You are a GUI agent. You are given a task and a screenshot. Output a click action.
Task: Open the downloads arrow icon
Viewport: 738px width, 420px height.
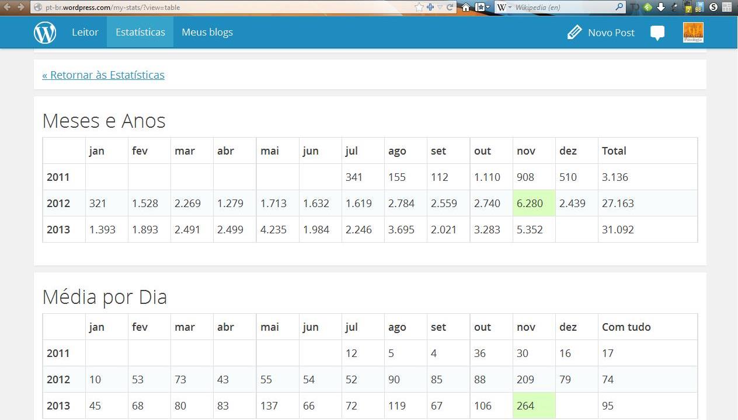pos(661,8)
